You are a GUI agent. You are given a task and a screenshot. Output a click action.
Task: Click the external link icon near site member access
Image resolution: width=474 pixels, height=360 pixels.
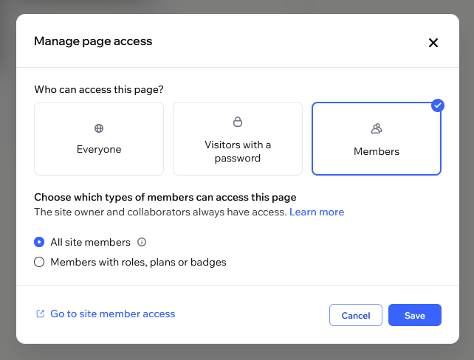click(40, 314)
